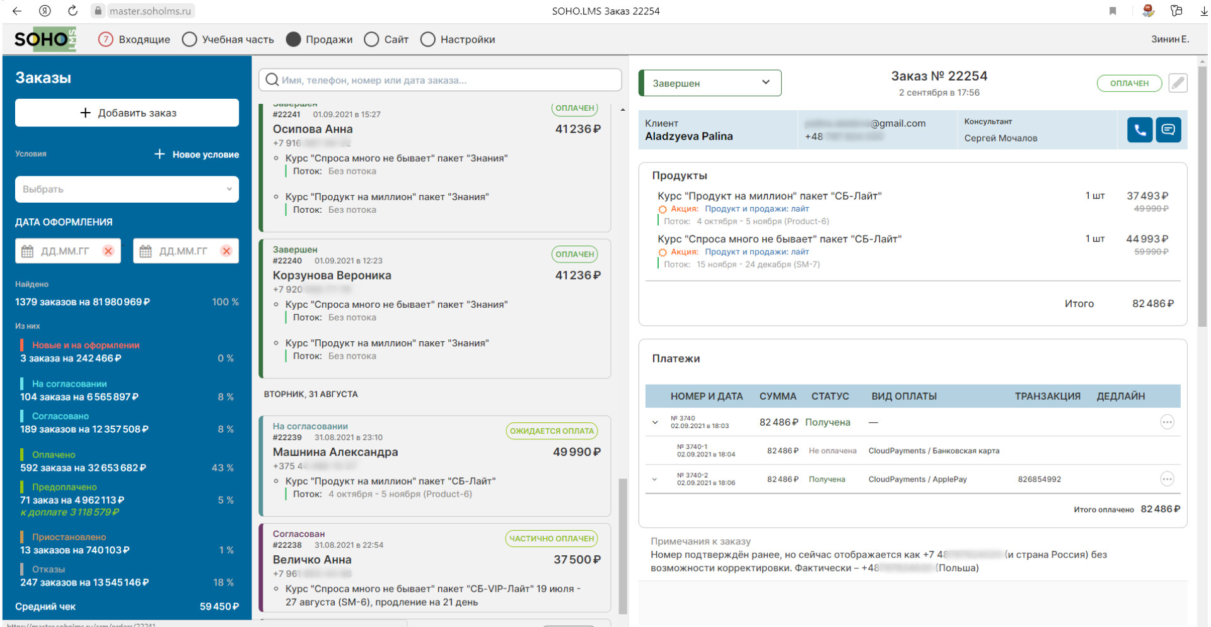The image size is (1211, 627).
Task: Click the order search input field
Action: click(441, 81)
